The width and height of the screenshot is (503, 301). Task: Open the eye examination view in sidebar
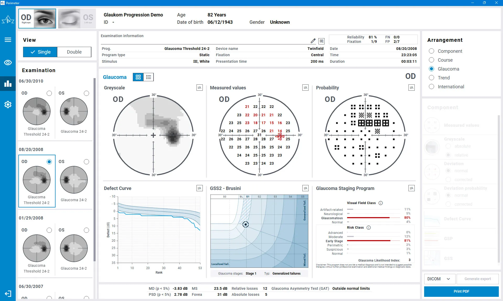tap(8, 62)
